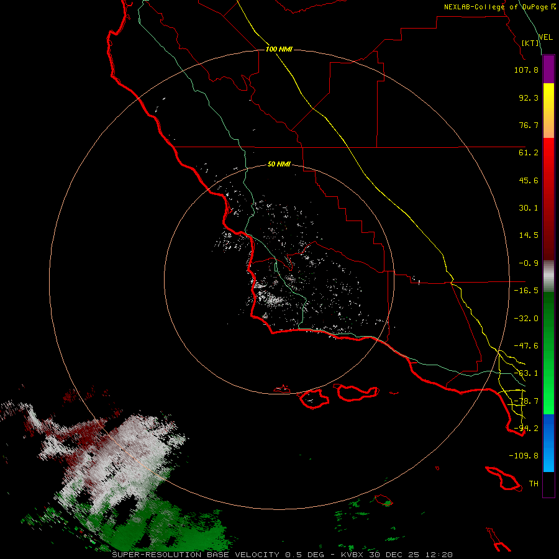The height and width of the screenshot is (559, 559).
Task: Click the -0.9 velocity scale value
Action: tap(529, 263)
